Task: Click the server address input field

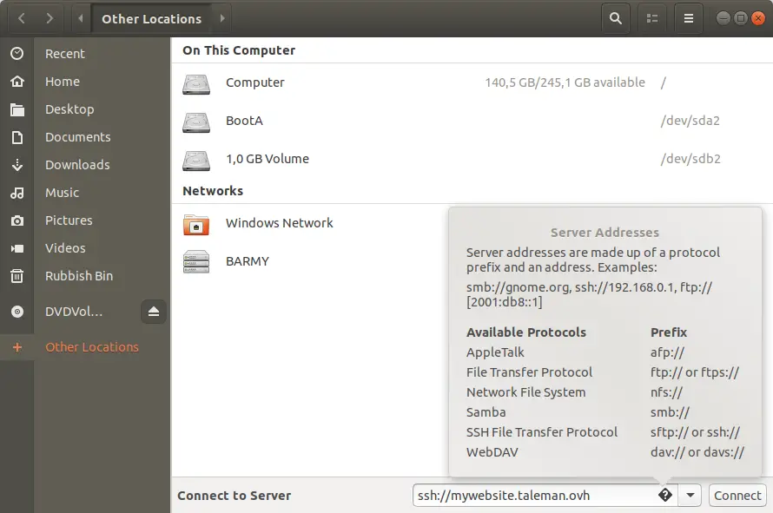Action: (530, 496)
